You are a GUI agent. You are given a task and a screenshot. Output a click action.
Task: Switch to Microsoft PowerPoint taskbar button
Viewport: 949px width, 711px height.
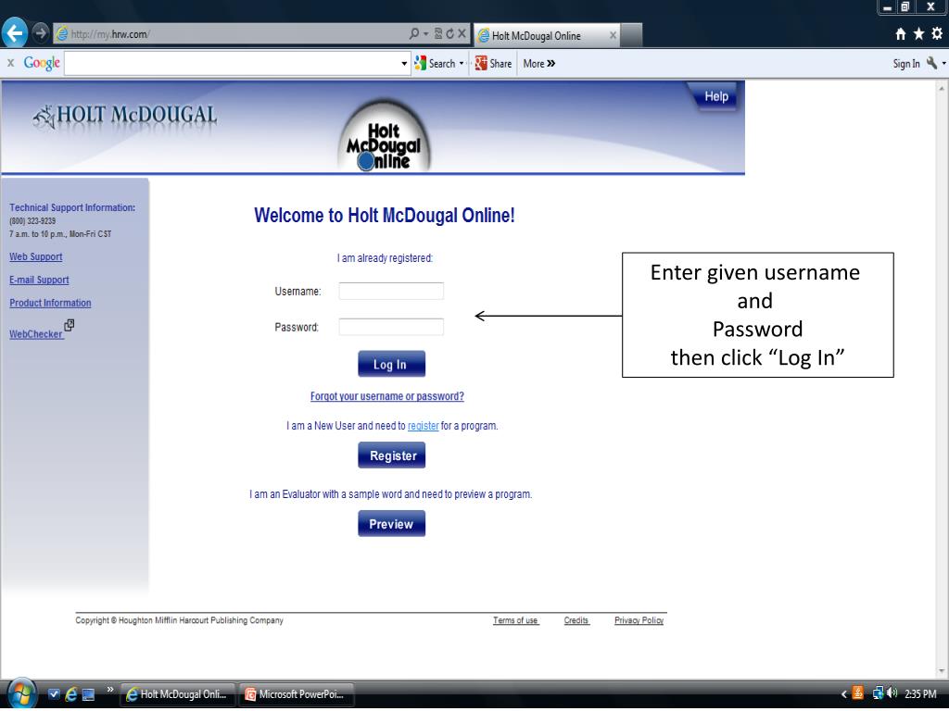296,694
